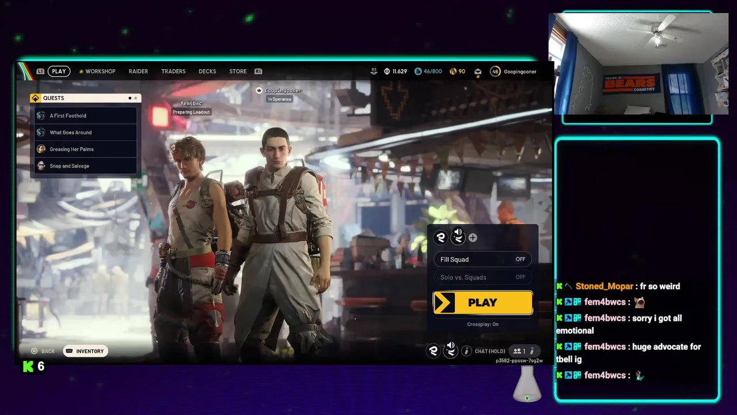
Task: Go to the TRADERS tab
Action: [173, 71]
